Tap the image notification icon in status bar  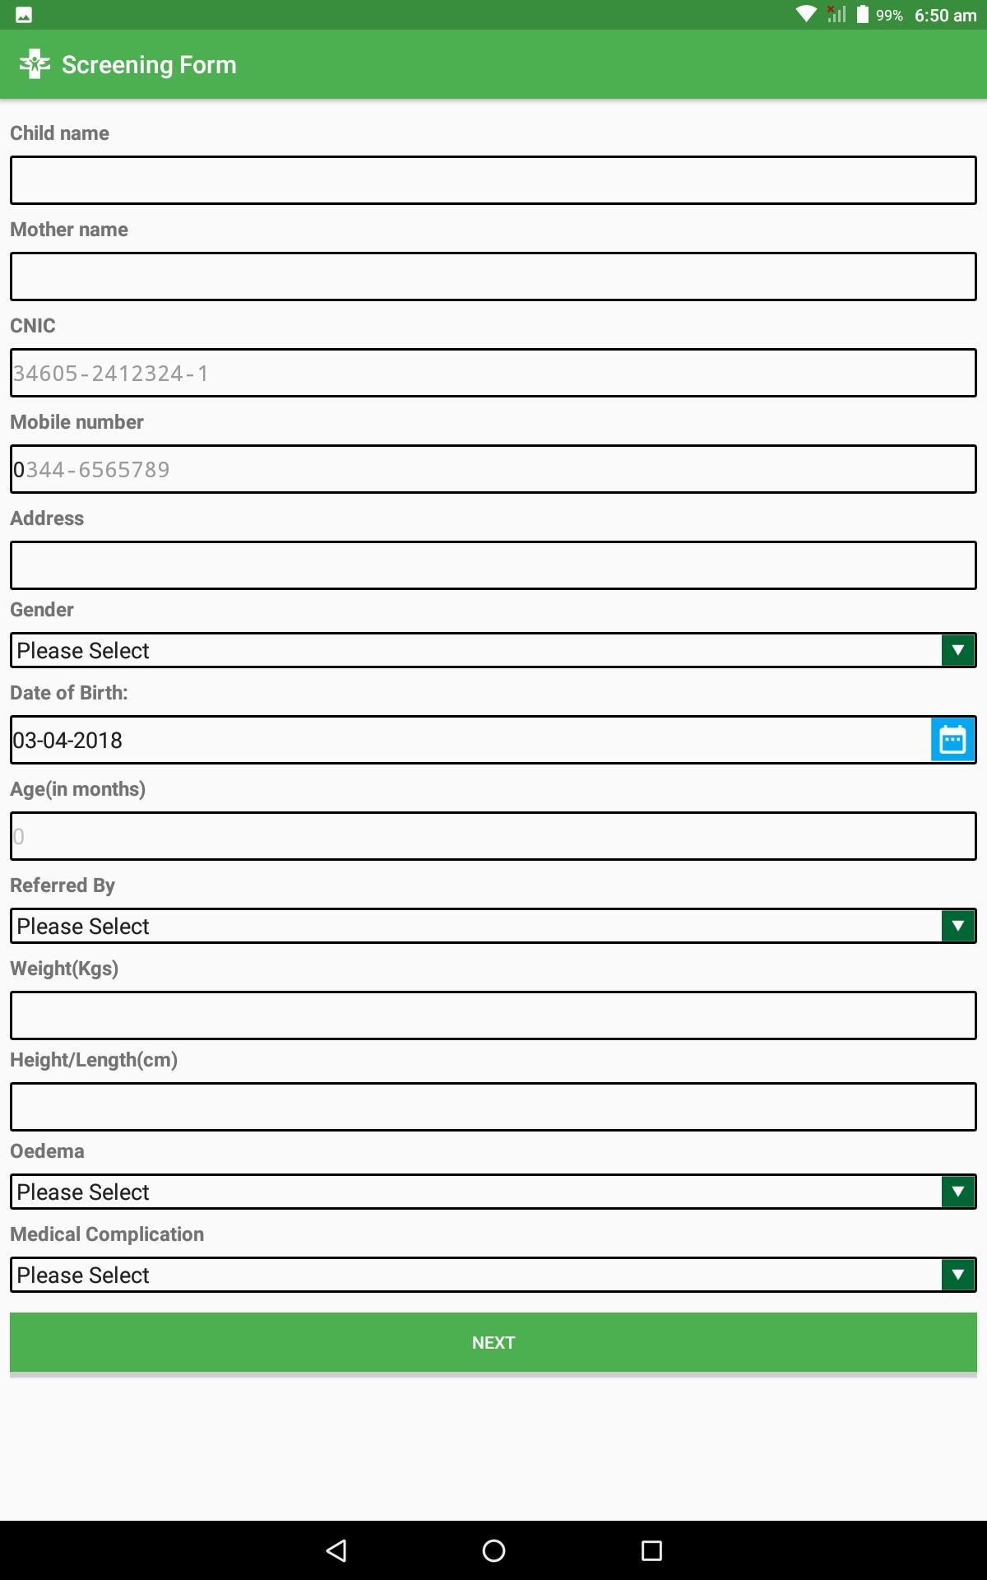(24, 15)
